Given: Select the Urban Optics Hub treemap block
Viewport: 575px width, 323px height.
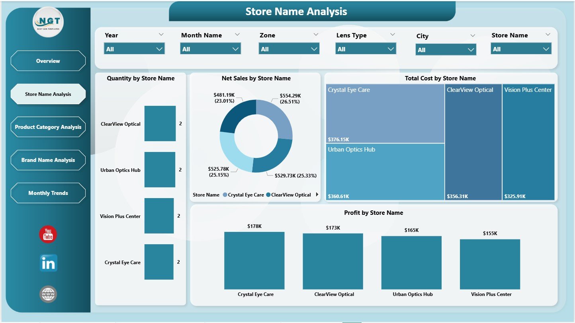Looking at the screenshot, I should point(385,172).
